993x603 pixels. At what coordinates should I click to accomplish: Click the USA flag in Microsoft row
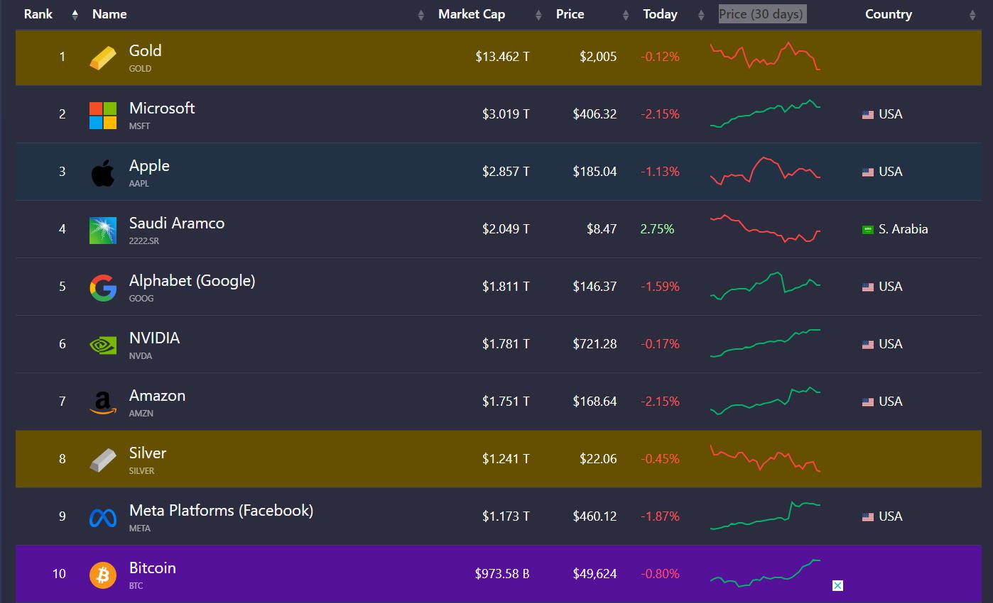tap(868, 115)
